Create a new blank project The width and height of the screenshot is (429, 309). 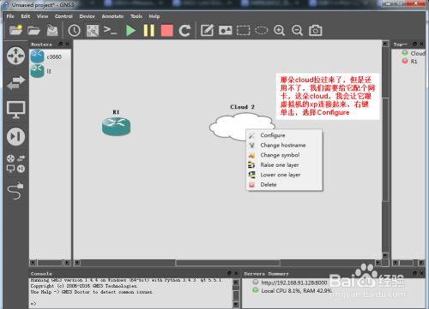(15, 30)
